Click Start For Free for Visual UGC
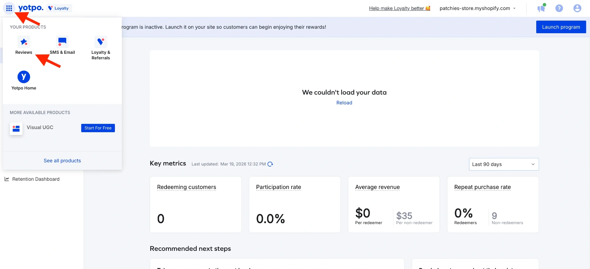590x269 pixels. click(98, 128)
